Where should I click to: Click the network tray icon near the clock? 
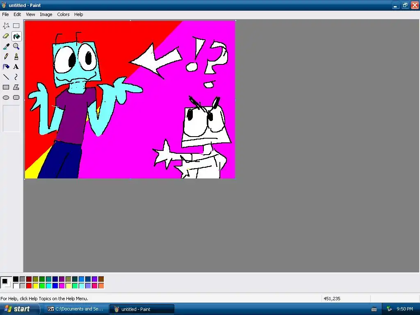[390, 309]
